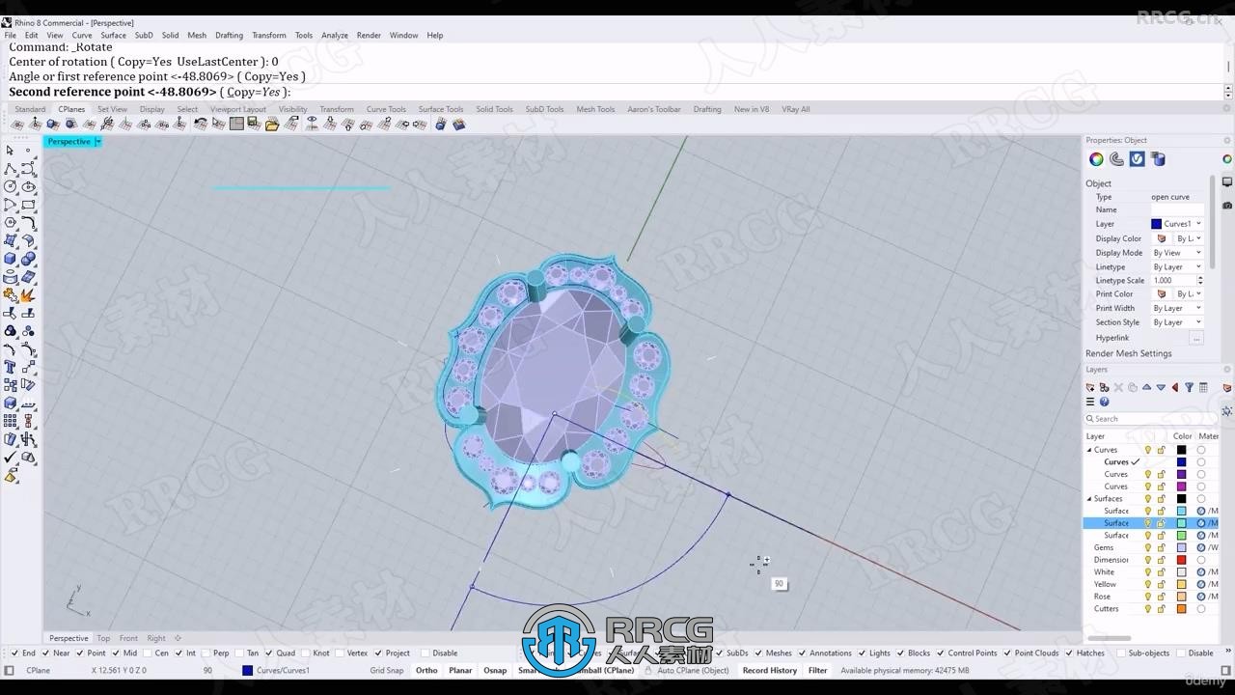Screen dimensions: 1235x695
Task: Open Material properties ball icon
Action: tap(1116, 159)
